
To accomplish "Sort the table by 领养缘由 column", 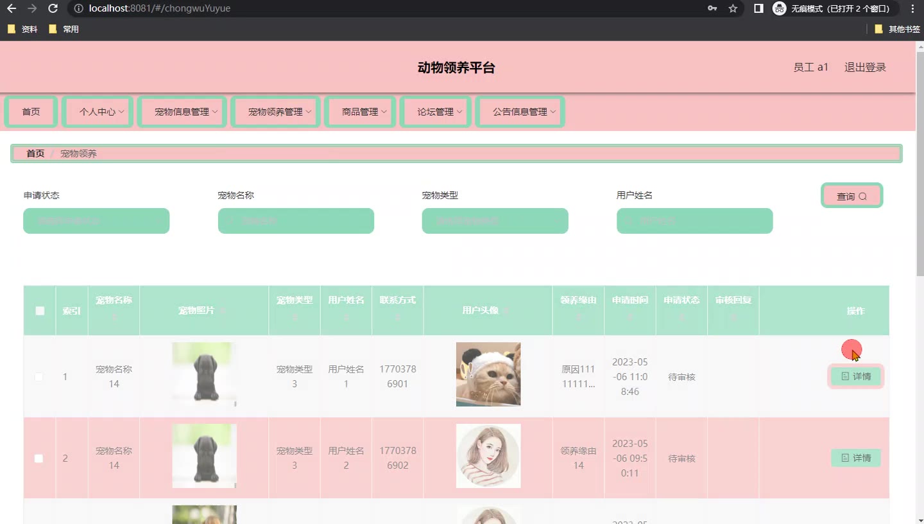I will tap(578, 317).
